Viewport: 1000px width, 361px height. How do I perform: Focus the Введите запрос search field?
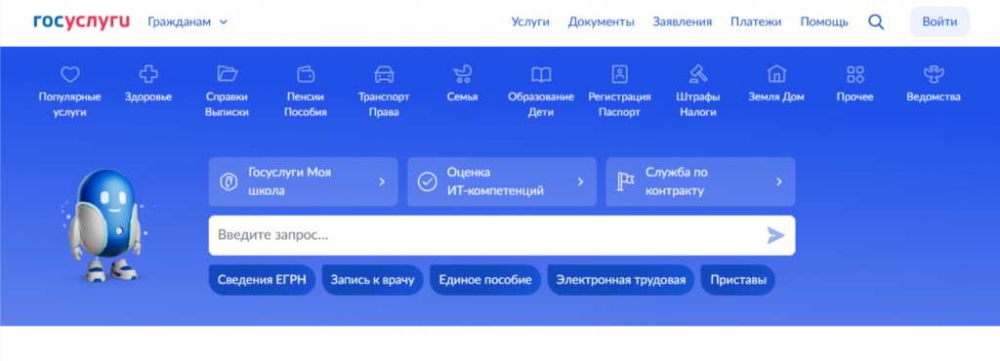501,235
